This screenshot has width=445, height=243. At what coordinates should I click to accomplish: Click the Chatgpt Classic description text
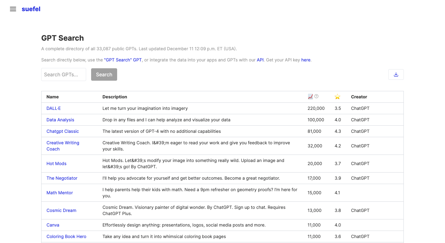coord(162,131)
